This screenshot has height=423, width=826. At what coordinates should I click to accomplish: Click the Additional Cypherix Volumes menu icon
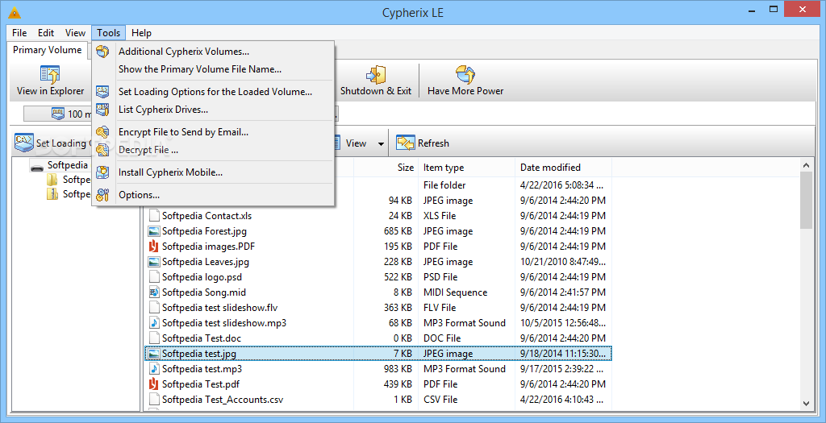pyautogui.click(x=102, y=51)
